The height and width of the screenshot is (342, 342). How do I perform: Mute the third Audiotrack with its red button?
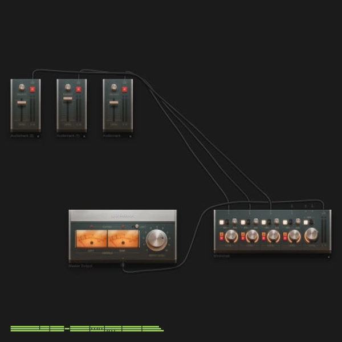click(x=124, y=89)
